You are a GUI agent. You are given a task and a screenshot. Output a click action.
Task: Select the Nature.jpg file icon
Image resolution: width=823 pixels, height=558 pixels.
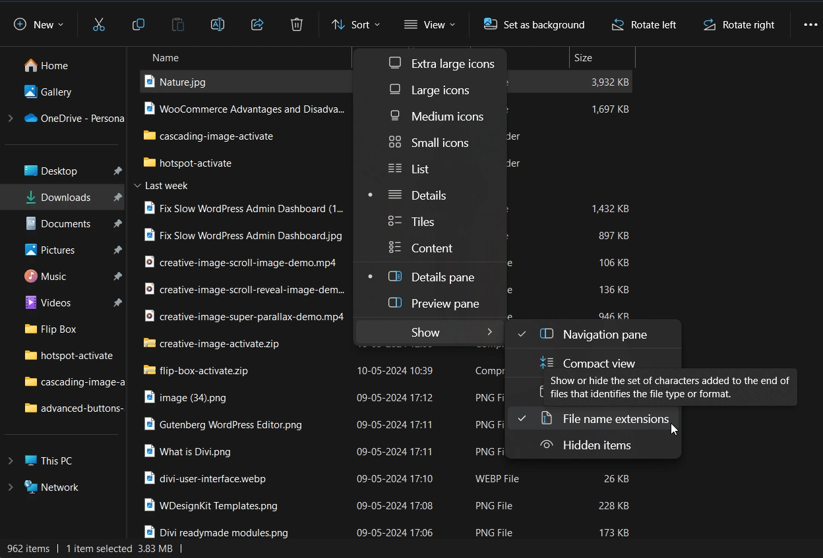tap(150, 82)
